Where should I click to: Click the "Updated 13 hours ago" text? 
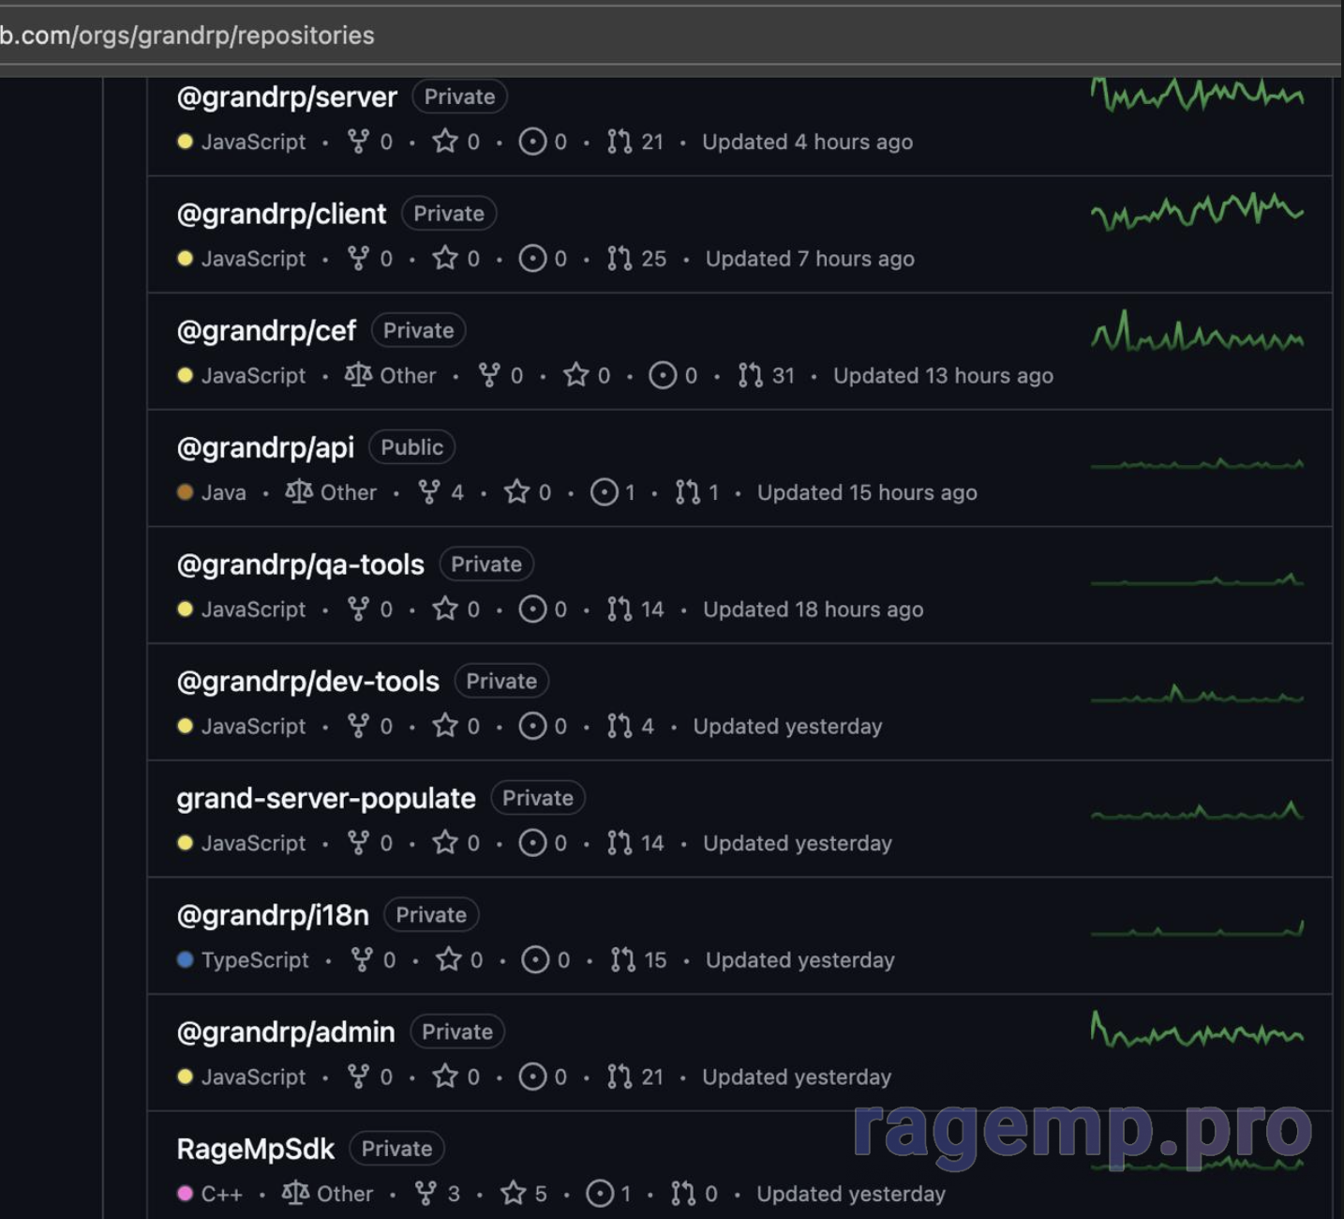pos(943,375)
